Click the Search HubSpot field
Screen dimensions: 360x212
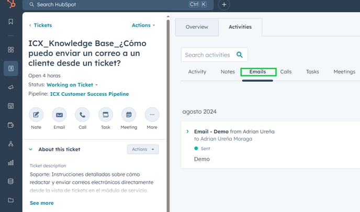(x=118, y=5)
